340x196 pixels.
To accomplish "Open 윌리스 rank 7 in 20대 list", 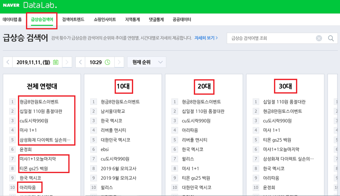I will point(188,159).
